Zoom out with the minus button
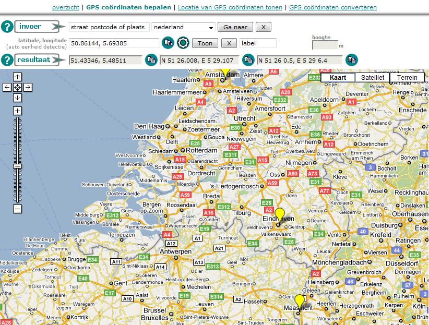This screenshot has width=429, height=325. (x=17, y=209)
